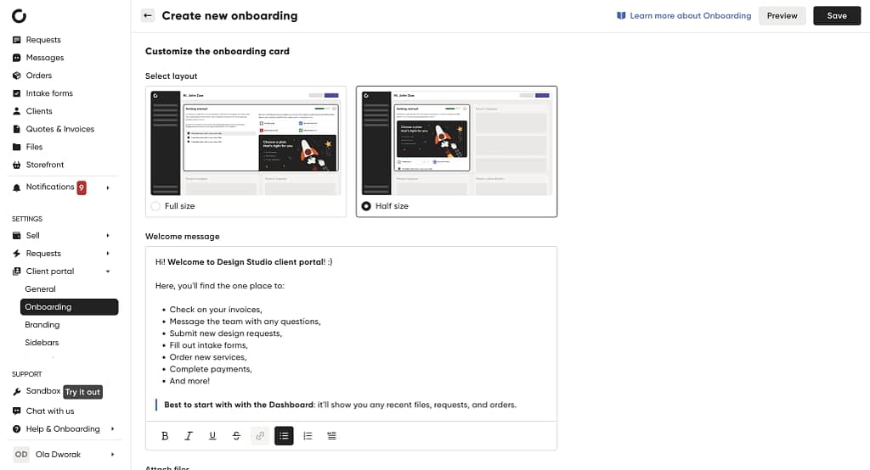Select the Full size layout radio

155,206
